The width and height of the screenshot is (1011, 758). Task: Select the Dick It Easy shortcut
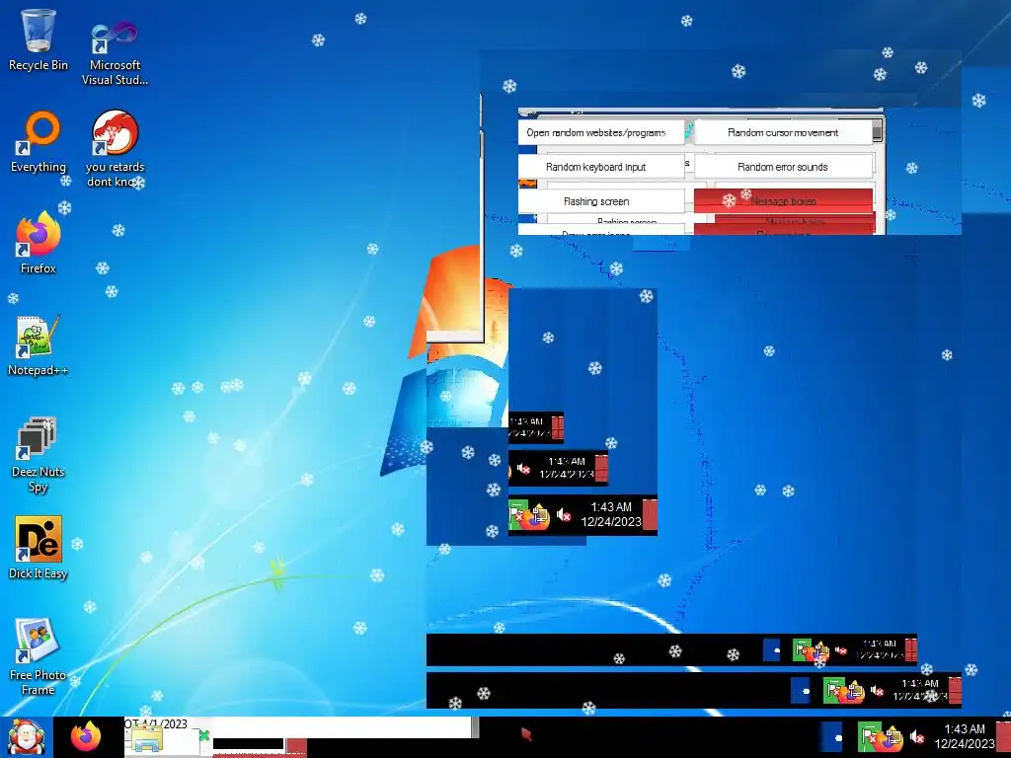pos(39,548)
